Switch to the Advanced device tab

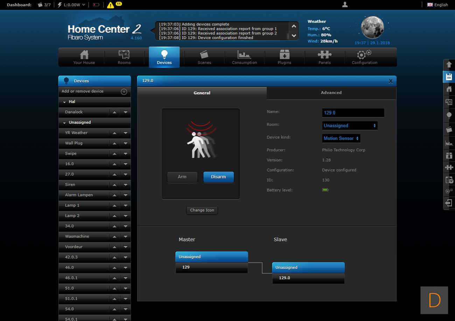(331, 93)
